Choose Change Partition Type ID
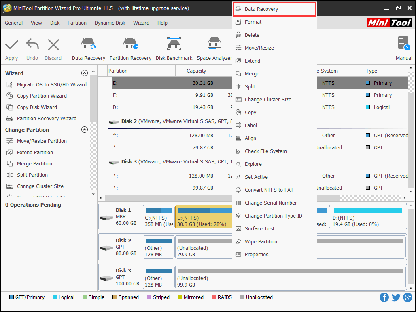The height and width of the screenshot is (312, 416). [x=275, y=216]
